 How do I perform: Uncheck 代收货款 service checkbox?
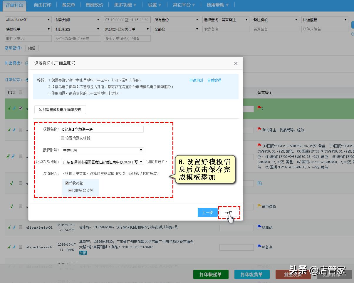(x=67, y=183)
